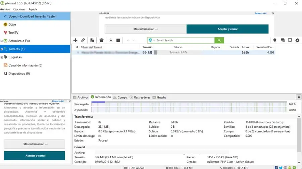Add torrent from URL link icon

pyautogui.click(x=83, y=40)
